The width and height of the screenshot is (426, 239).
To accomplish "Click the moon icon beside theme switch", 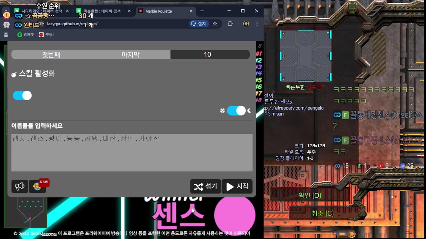I will pyautogui.click(x=249, y=111).
